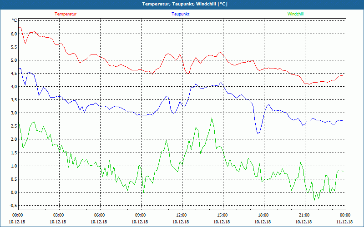Screen dimensions: 364x227
Task: Click the green Windchill legend label
Action: pos(295,14)
